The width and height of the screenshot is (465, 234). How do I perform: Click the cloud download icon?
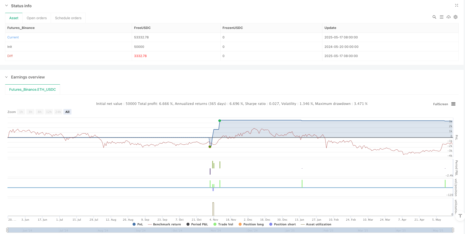(x=449, y=17)
